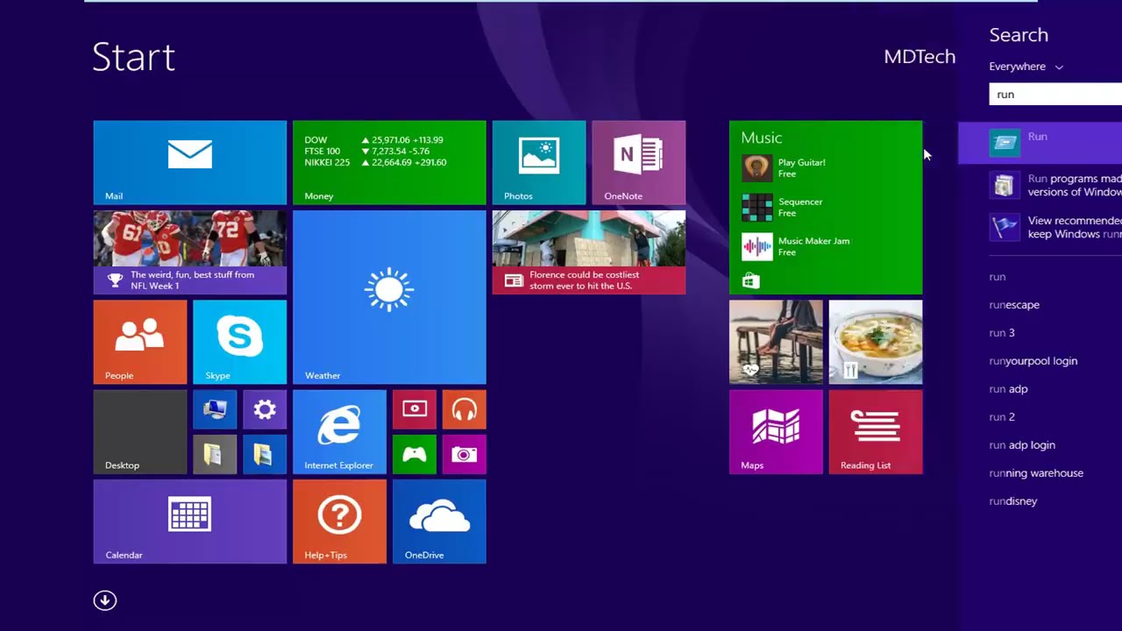Select the 'run adp login' suggestion
This screenshot has width=1122, height=631.
pyautogui.click(x=1022, y=445)
